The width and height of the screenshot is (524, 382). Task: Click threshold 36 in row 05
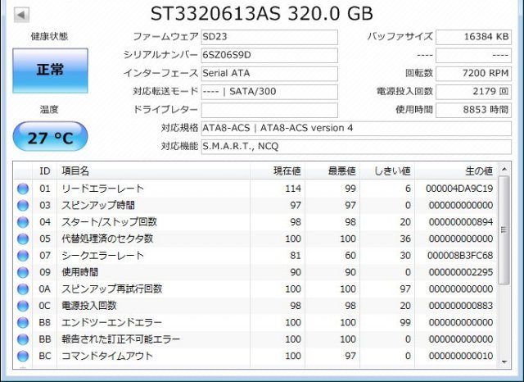click(x=405, y=239)
